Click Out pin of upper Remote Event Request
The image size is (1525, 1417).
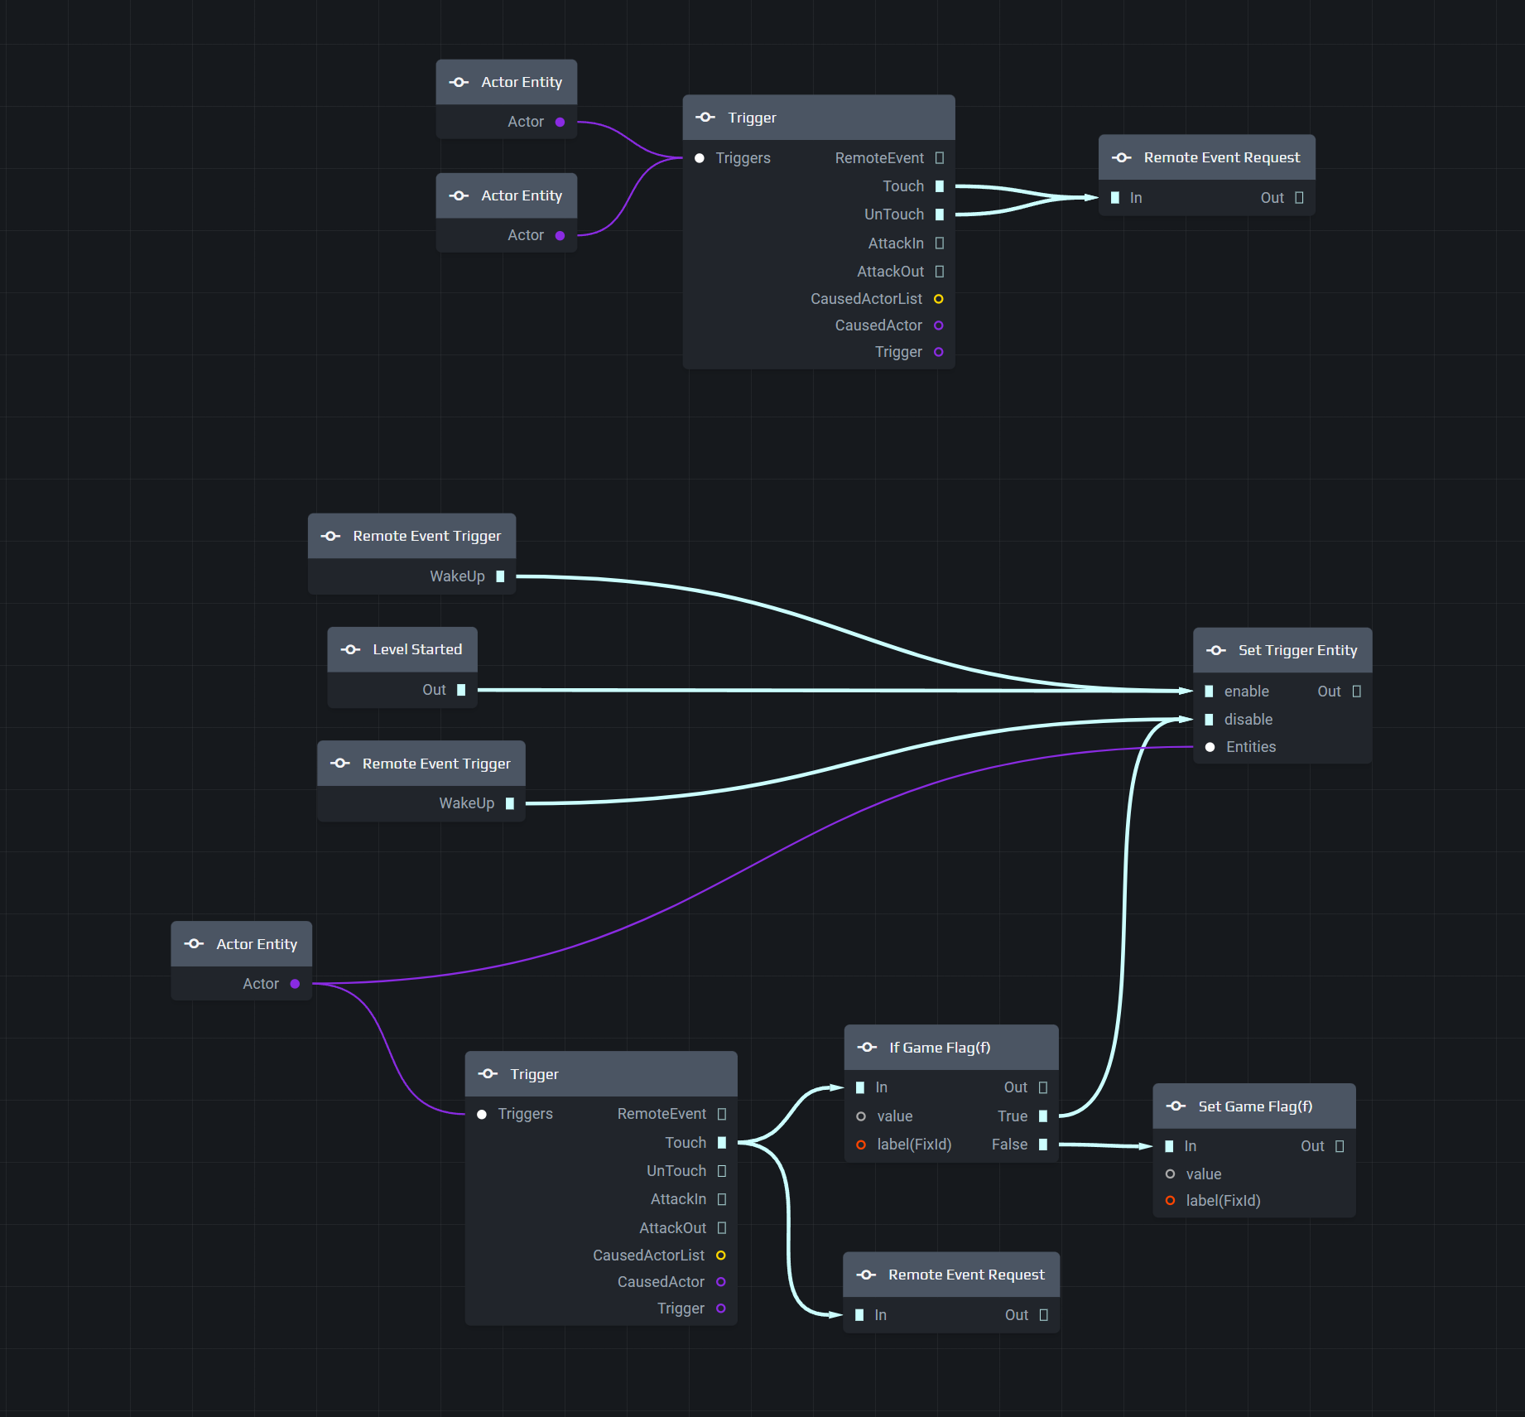1299,198
